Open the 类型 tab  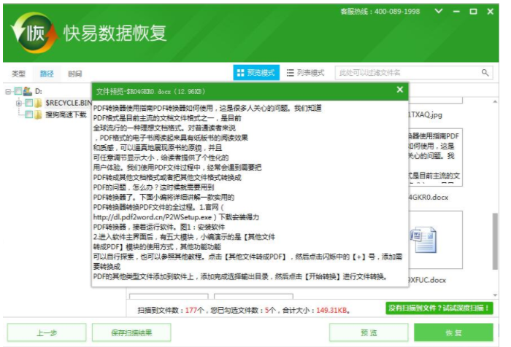click(x=19, y=74)
